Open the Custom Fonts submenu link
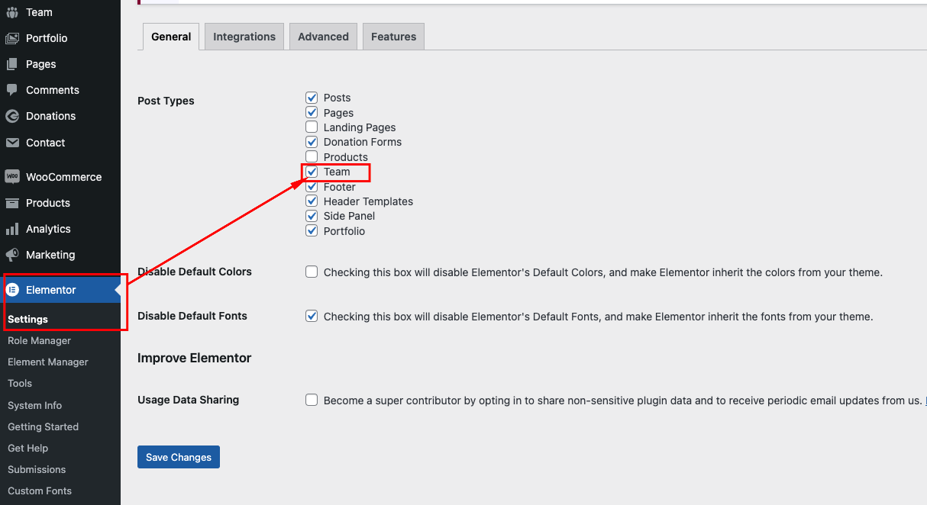The height and width of the screenshot is (505, 927). [40, 491]
